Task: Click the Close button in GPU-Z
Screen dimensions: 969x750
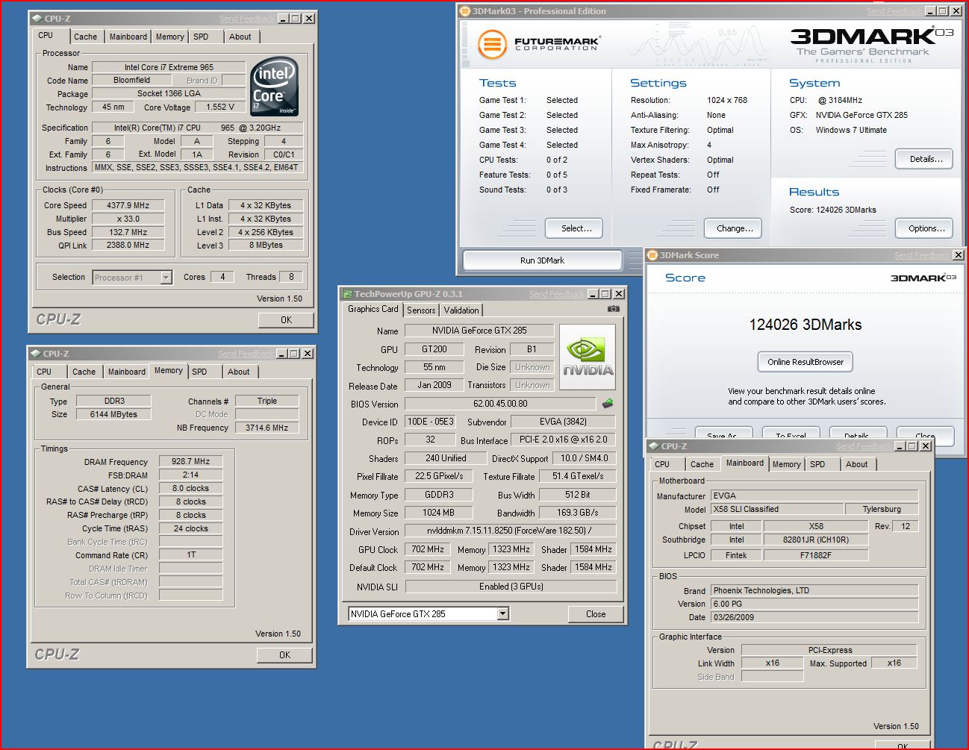Action: click(x=596, y=614)
